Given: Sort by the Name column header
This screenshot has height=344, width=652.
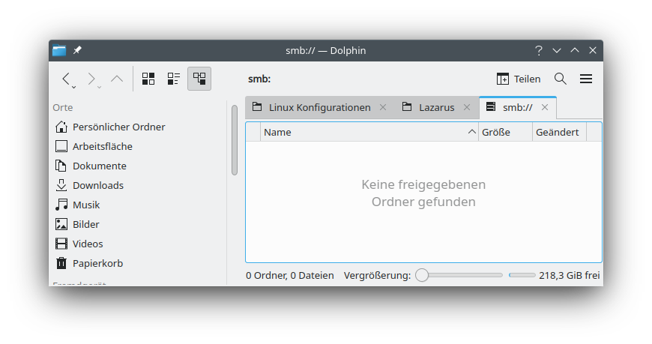Looking at the screenshot, I should click(x=367, y=132).
